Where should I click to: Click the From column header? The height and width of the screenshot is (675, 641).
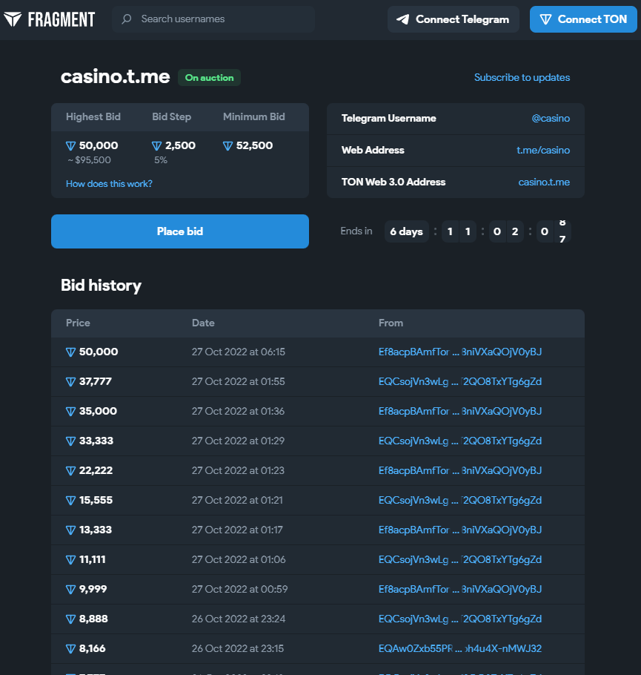coord(391,323)
